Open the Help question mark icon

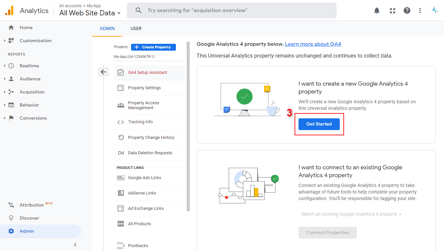(x=407, y=10)
